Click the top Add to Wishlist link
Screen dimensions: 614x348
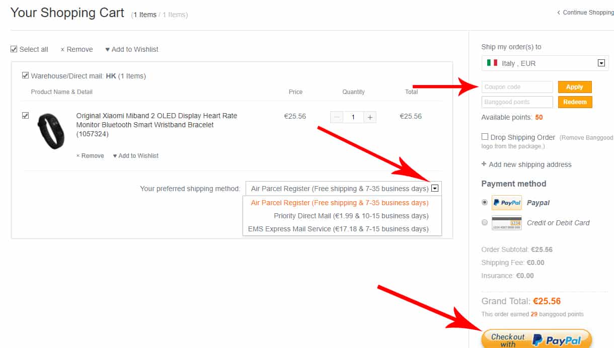click(x=132, y=49)
